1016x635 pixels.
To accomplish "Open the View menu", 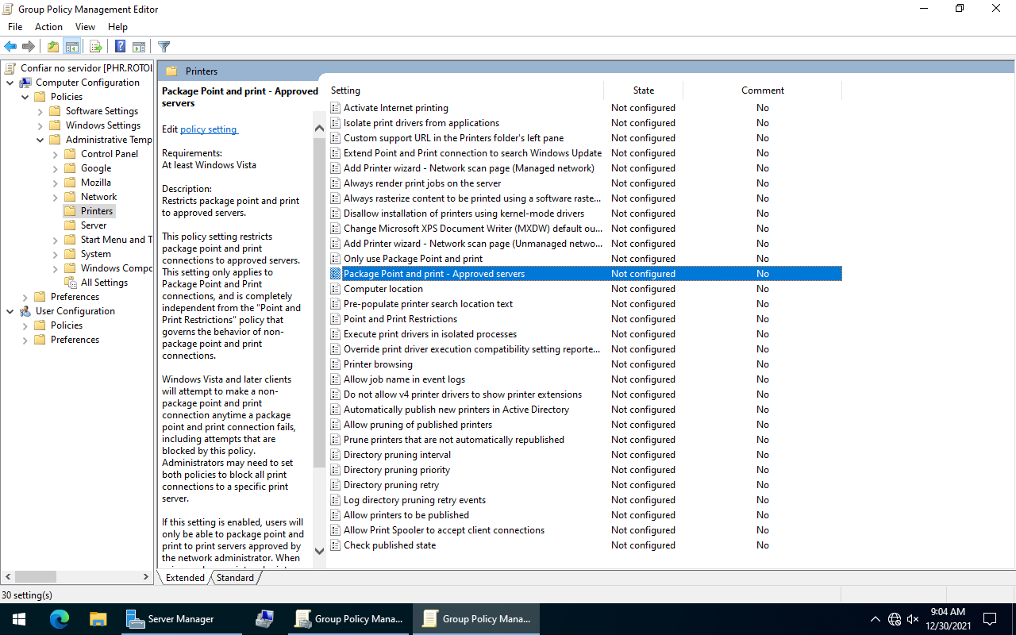I will 85,27.
